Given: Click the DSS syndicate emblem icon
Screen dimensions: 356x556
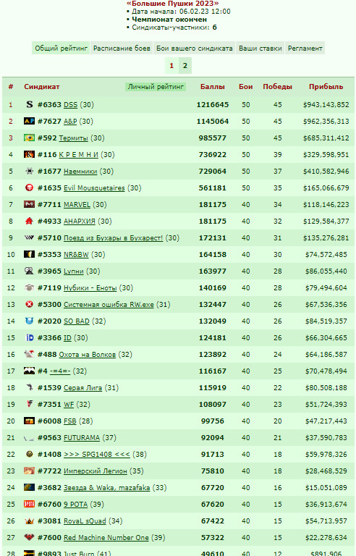Looking at the screenshot, I should click(30, 104).
